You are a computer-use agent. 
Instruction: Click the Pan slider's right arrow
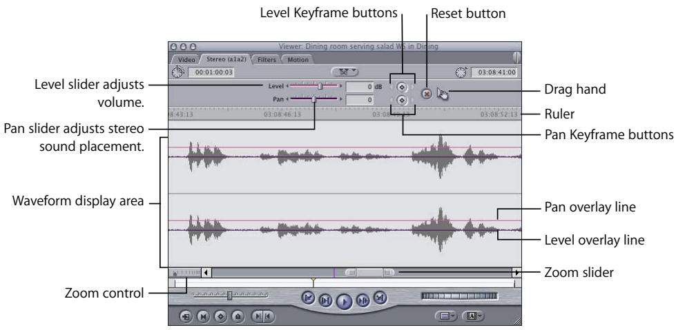click(341, 99)
